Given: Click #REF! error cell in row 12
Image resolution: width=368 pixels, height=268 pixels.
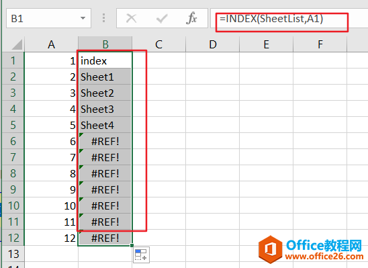Looking at the screenshot, I should point(105,238).
